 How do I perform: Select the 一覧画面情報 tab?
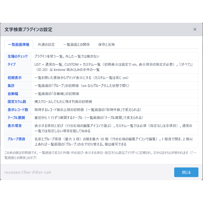click(19, 45)
